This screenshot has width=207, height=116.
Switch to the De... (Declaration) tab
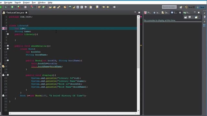coord(165,13)
